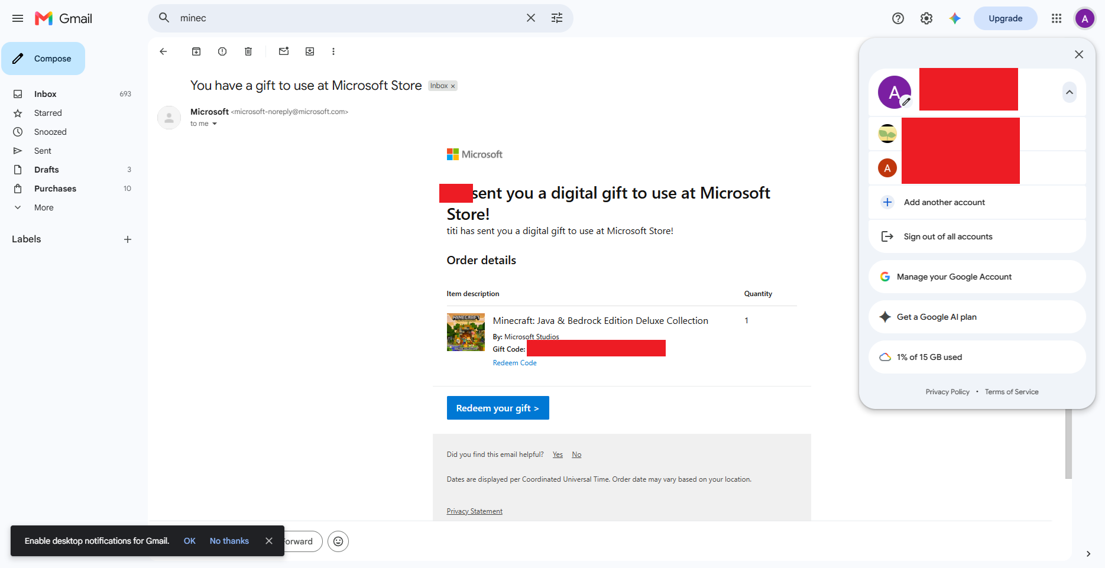Follow the Redeem Code link
The height and width of the screenshot is (568, 1105).
pos(515,363)
